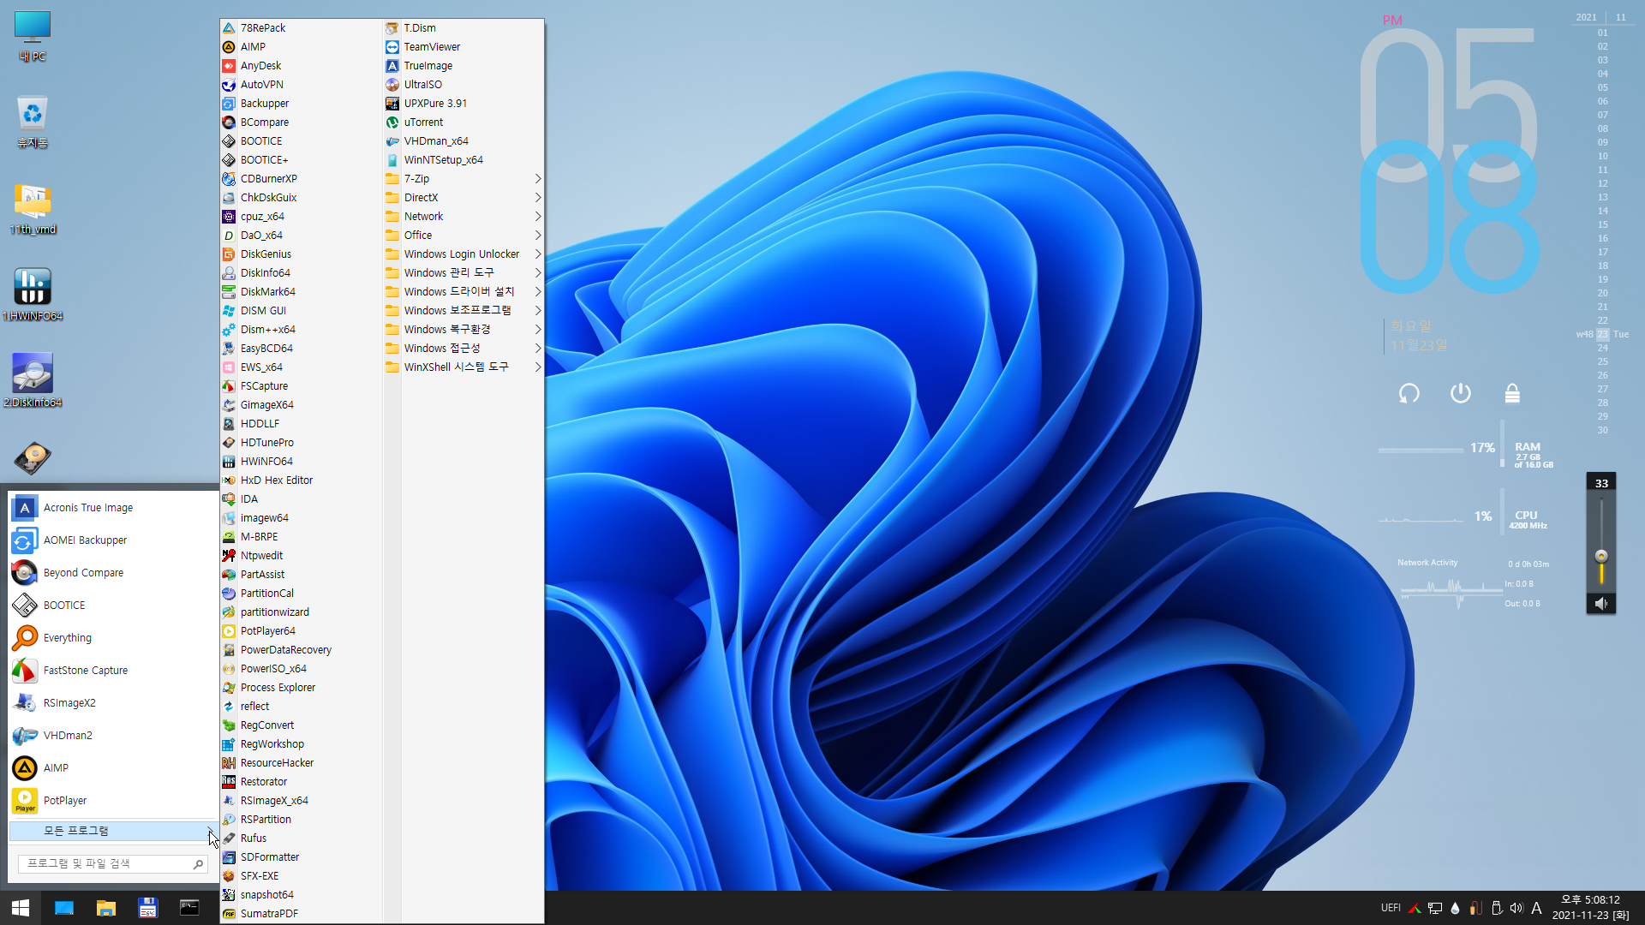Open Windows 접근성 folder entry

464,349
